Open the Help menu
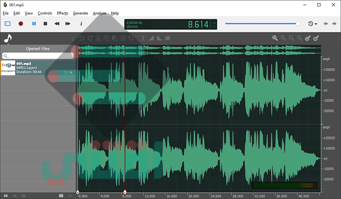 click(x=115, y=13)
